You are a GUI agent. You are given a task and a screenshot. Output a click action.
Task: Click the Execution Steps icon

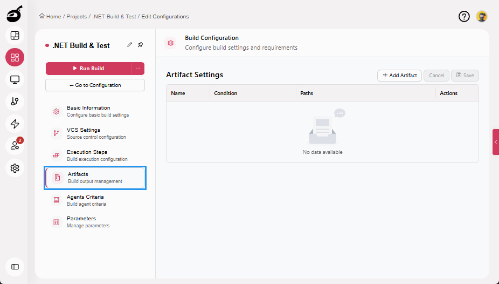tap(57, 155)
